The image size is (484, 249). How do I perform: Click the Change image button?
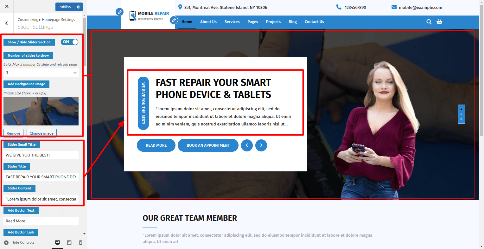pos(41,133)
